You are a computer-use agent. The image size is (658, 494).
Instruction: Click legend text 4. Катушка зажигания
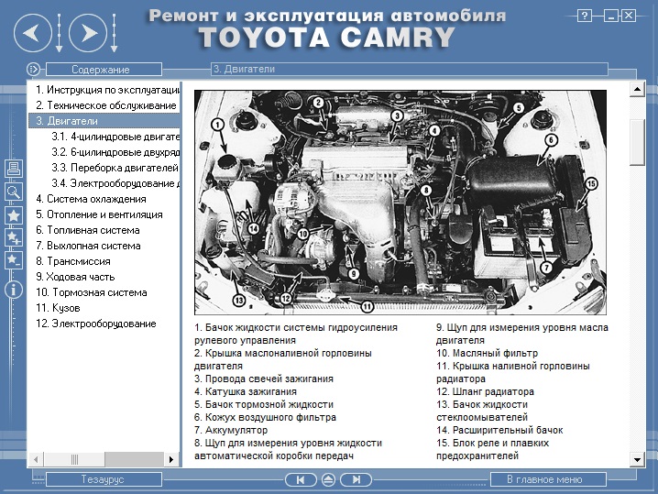tap(246, 391)
